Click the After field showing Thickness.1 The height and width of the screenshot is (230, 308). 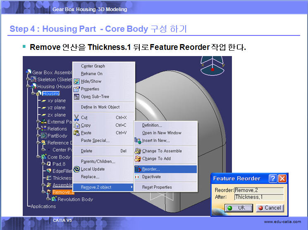[259, 197]
